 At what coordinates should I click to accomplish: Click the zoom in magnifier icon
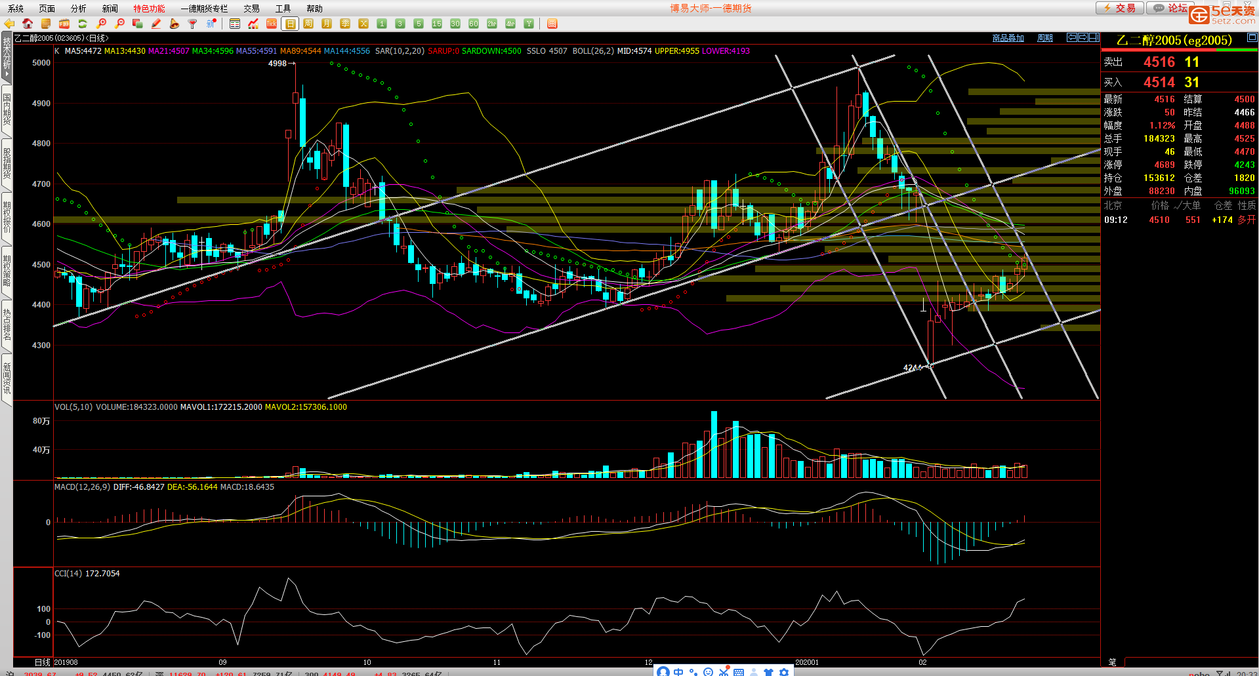point(102,24)
